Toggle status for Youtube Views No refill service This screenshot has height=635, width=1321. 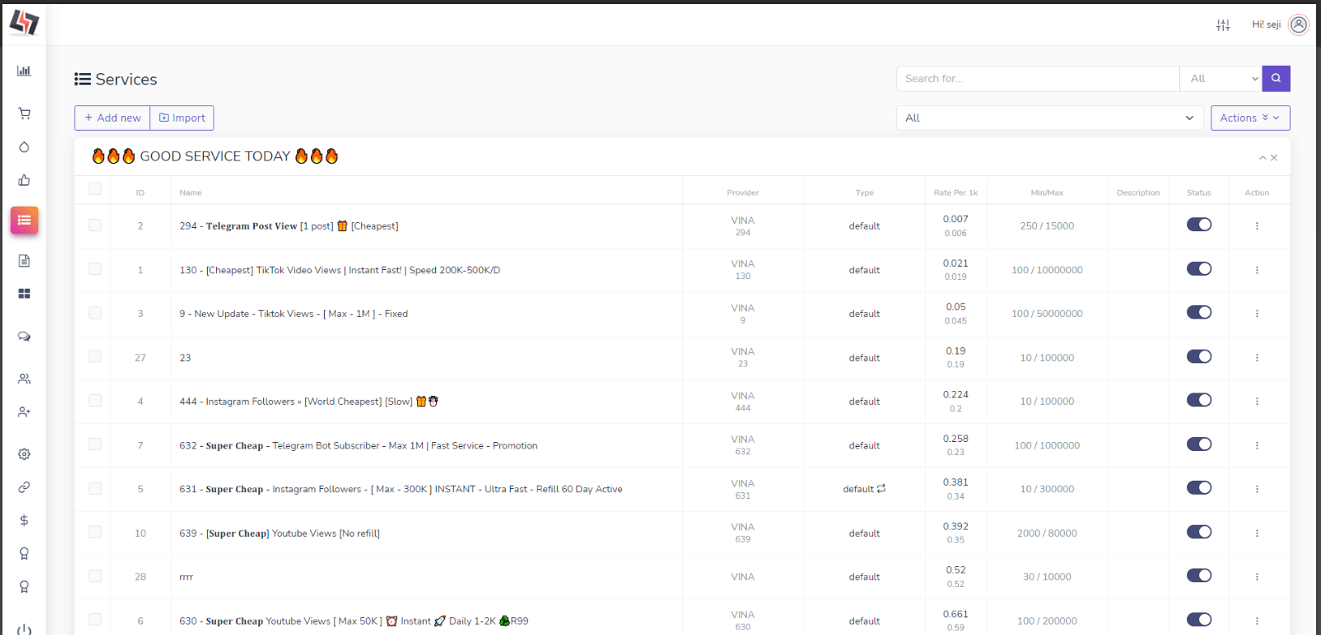(1198, 532)
